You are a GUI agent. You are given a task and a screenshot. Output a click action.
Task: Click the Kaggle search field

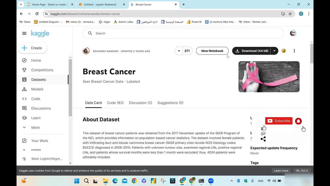point(183,33)
